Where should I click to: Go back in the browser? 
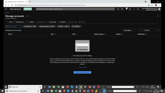(6, 5)
